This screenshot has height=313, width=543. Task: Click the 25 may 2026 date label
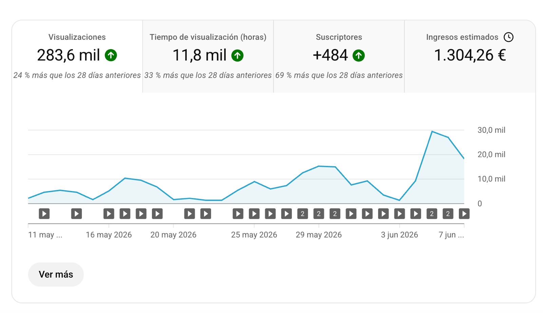coord(254,235)
